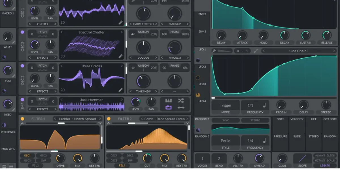Click the note icon beside 1/1 frequency
The height and width of the screenshot is (170, 340).
264,105
